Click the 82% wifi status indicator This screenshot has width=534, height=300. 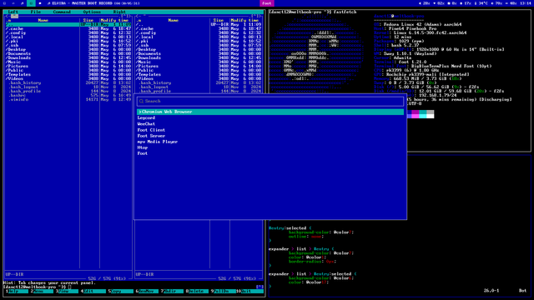click(439, 3)
